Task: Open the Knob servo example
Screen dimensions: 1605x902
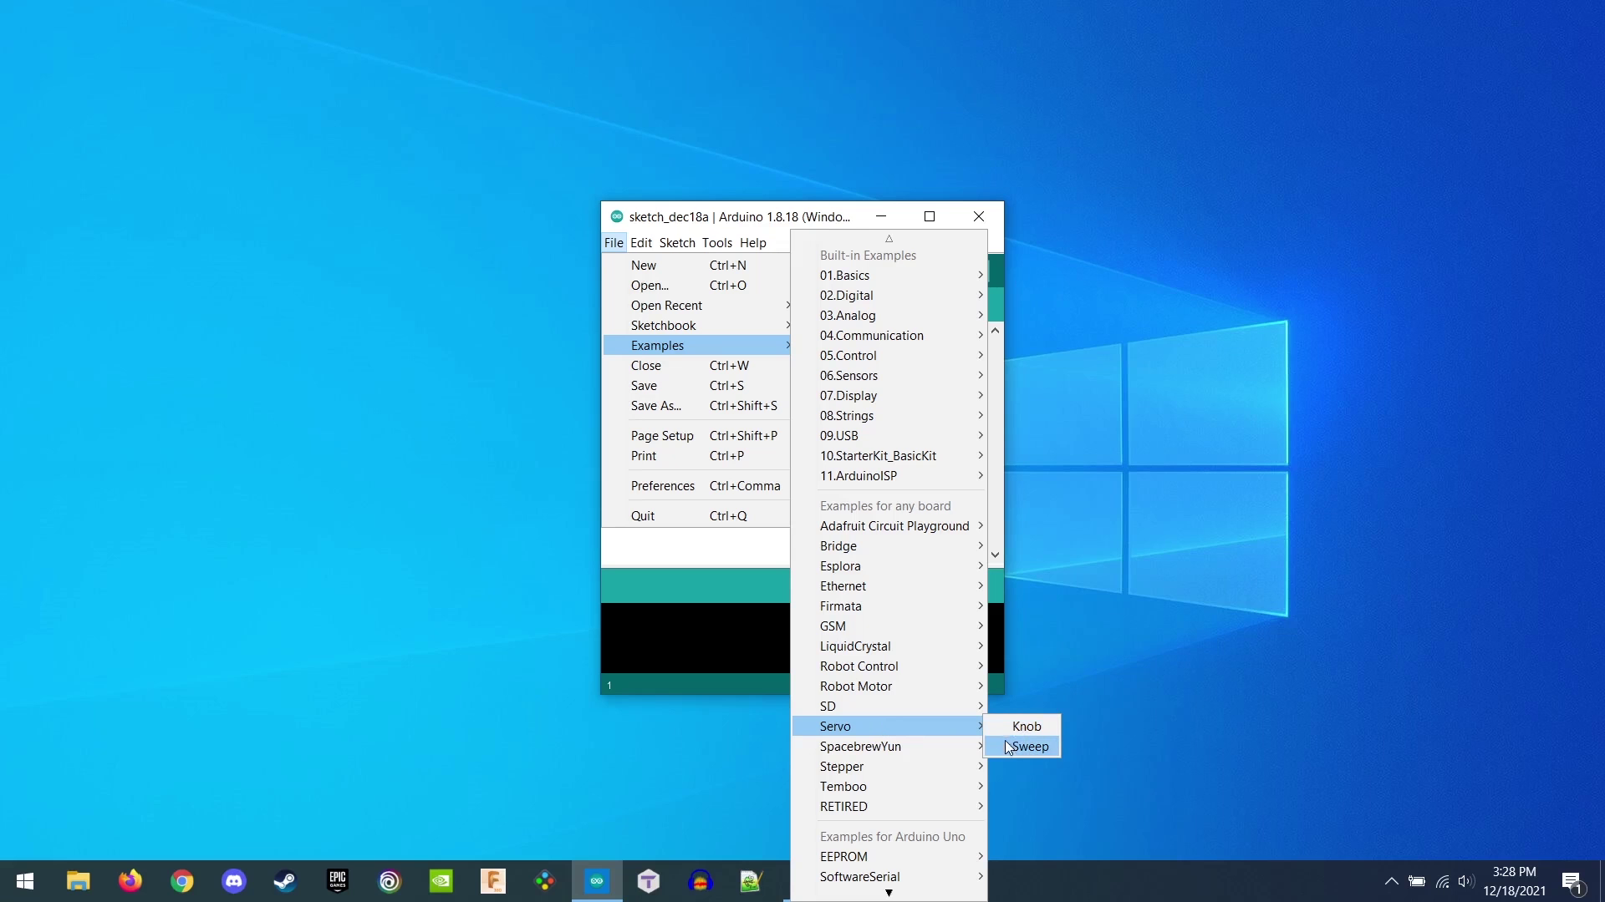Action: pyautogui.click(x=1027, y=727)
